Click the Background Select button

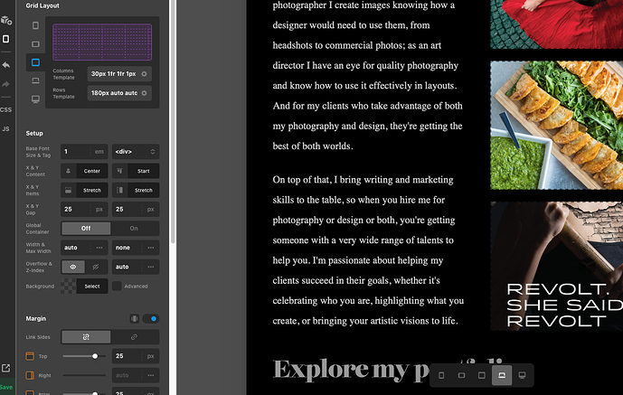92,287
